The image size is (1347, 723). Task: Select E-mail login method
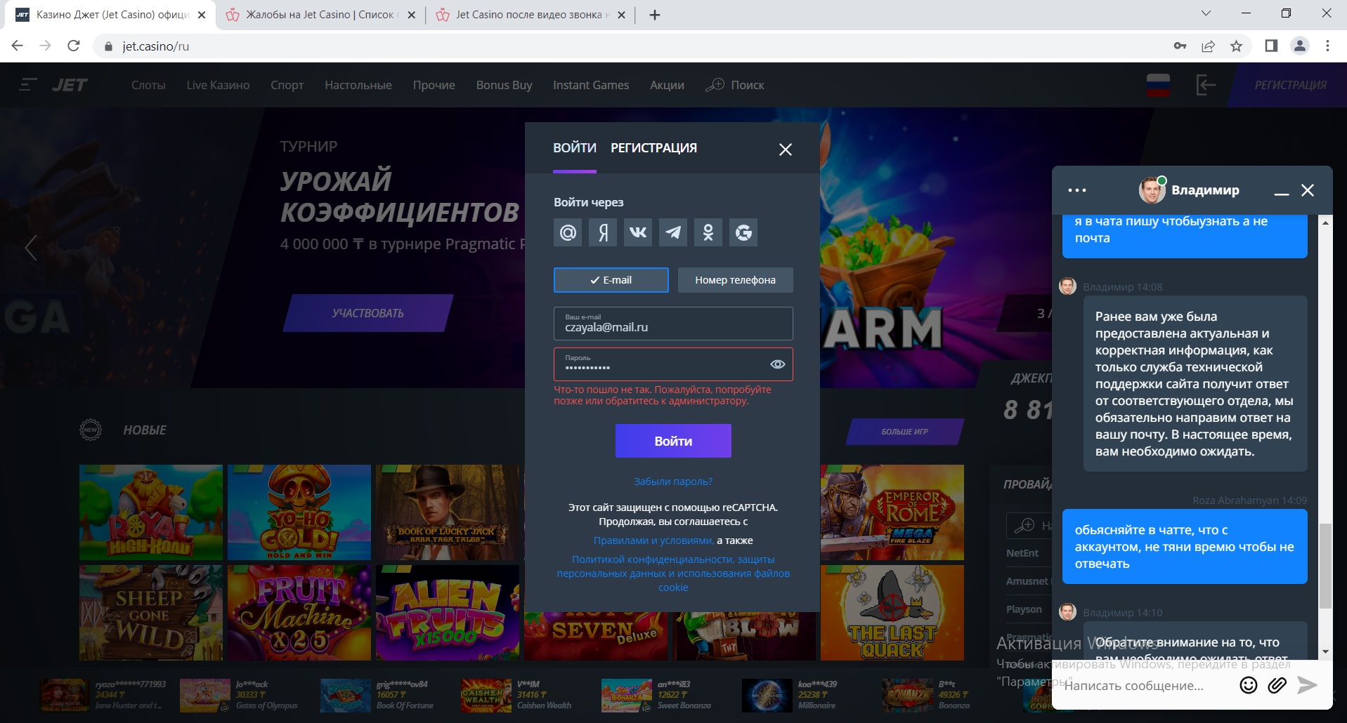point(611,280)
